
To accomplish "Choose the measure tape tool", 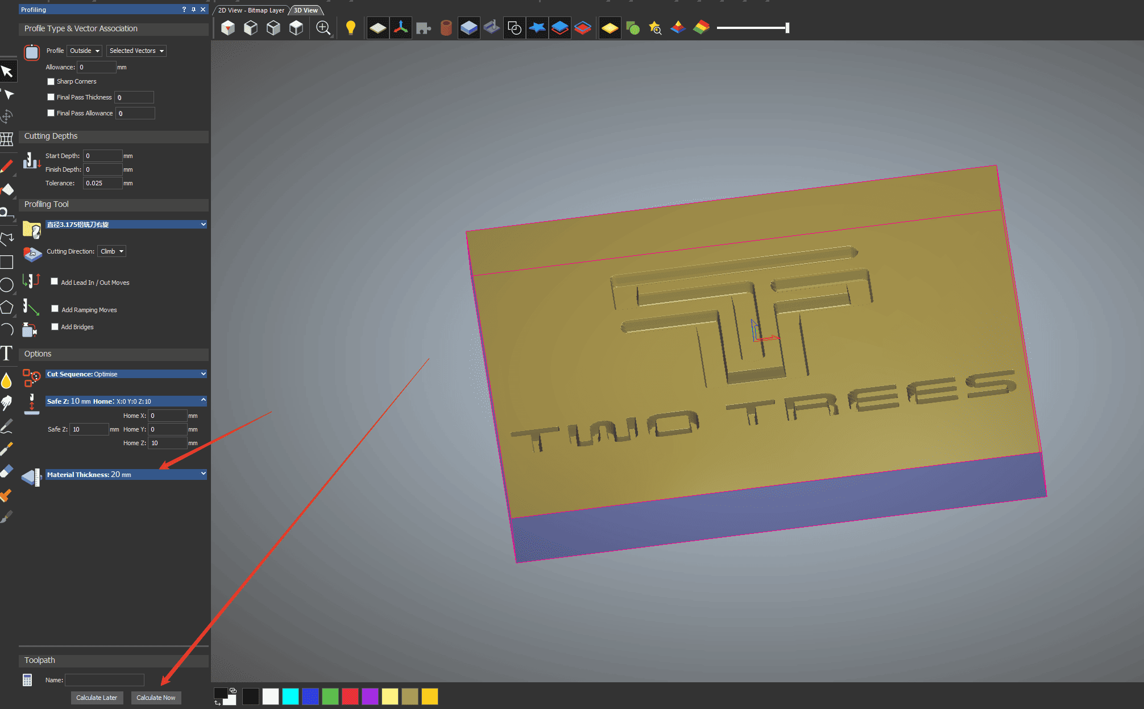I will coord(6,214).
